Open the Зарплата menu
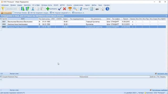The image size is (168, 94). 27,5
